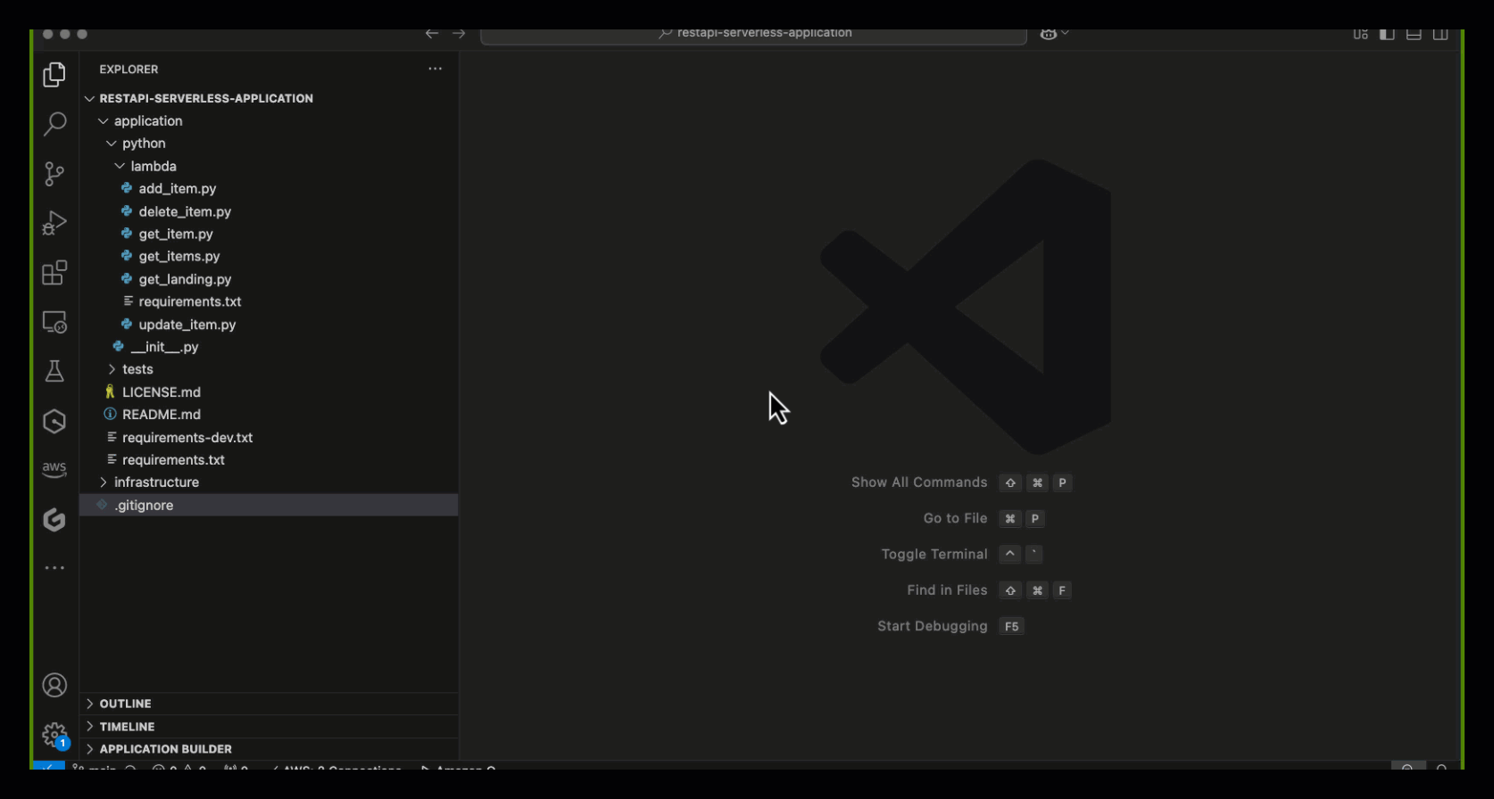This screenshot has width=1494, height=799.
Task: Toggle the secondary side bar layout button
Action: tap(1440, 35)
